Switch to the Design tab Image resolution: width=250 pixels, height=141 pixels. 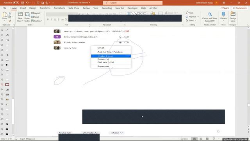click(x=33, y=8)
